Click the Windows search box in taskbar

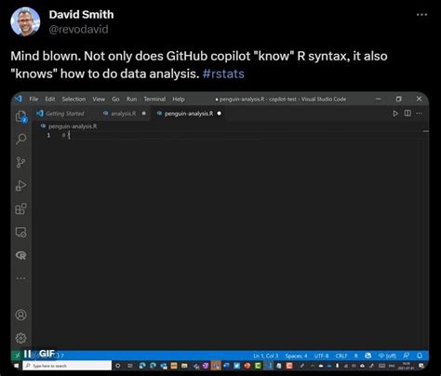tap(67, 366)
